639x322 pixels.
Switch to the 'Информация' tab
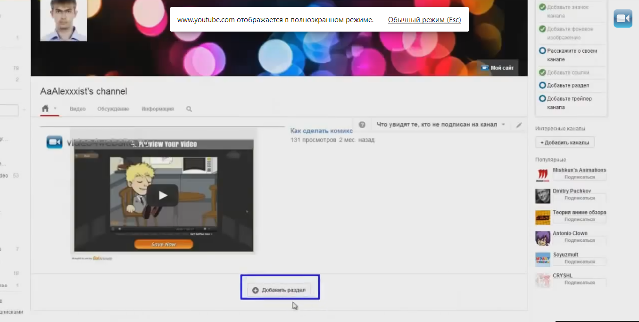[158, 109]
